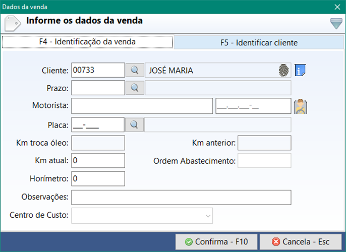This screenshot has height=252, width=346.
Task: Click the Placa vehicle description field
Action: (x=218, y=124)
